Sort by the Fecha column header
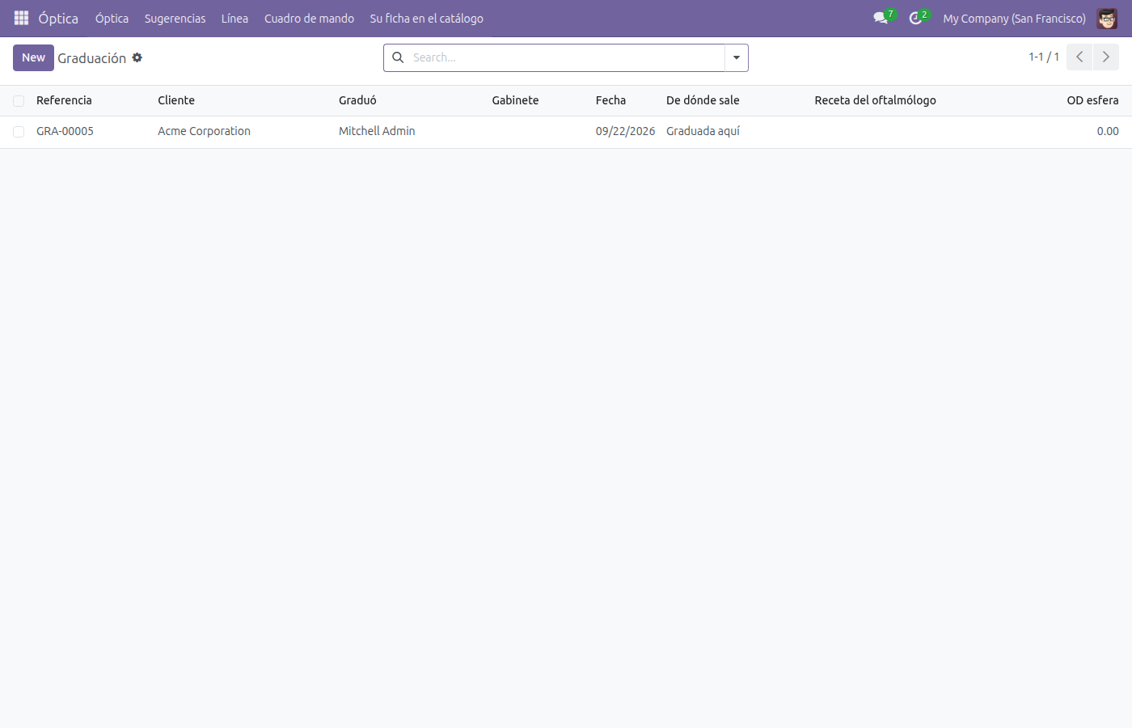 [x=610, y=100]
